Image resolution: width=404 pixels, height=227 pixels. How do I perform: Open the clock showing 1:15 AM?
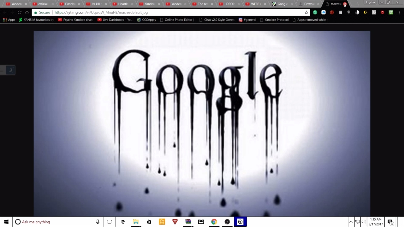(376, 222)
